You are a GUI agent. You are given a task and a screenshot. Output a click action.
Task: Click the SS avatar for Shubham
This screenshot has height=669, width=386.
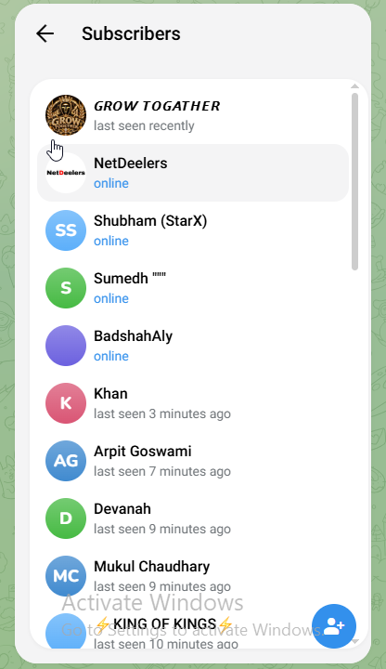[x=66, y=230]
